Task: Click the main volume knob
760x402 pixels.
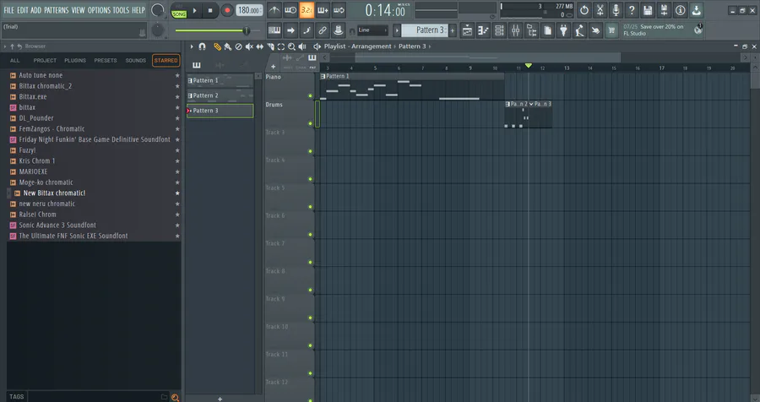Action: coord(158,10)
